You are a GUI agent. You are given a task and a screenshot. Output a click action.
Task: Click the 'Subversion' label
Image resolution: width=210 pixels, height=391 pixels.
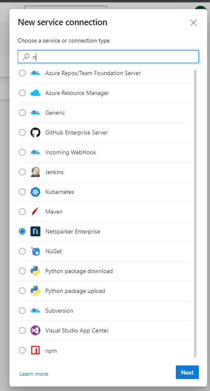click(59, 311)
